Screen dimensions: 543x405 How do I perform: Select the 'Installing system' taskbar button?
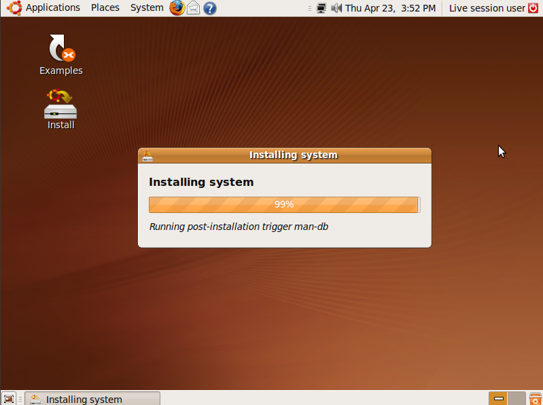tap(92, 399)
